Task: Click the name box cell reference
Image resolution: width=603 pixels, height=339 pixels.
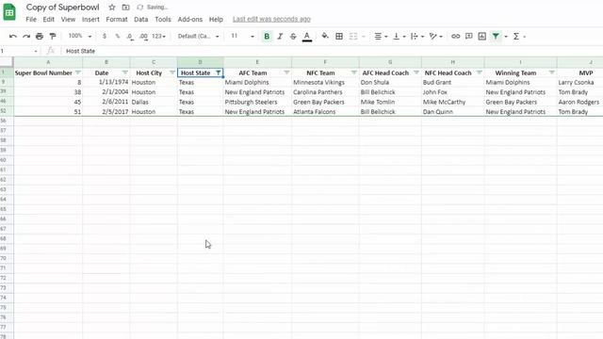Action: click(19, 51)
